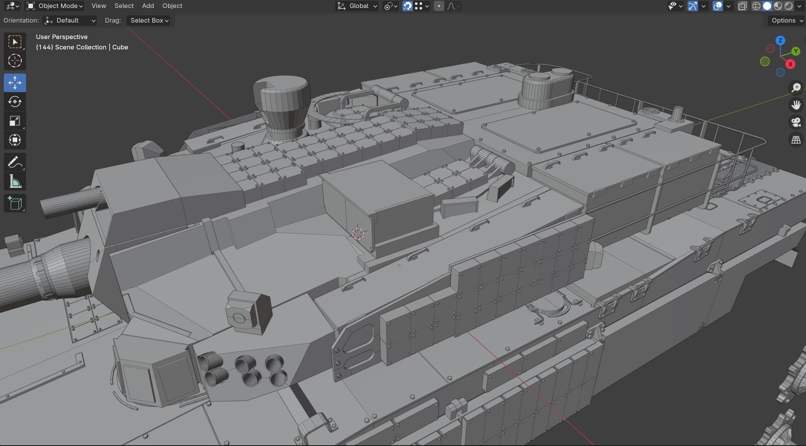Toggle viewport overlays
806x446 pixels.
coord(717,6)
